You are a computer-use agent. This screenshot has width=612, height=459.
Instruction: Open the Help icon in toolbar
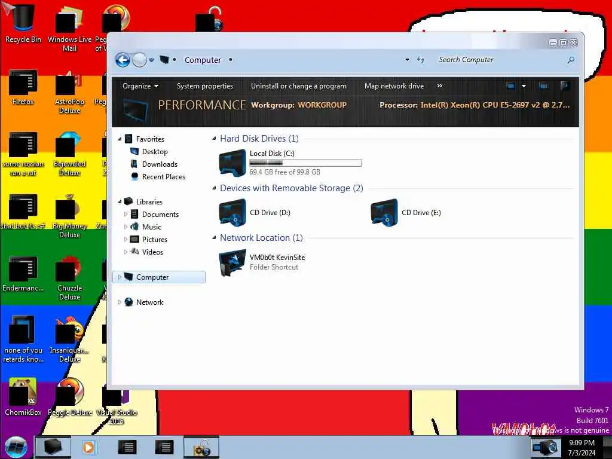(x=564, y=86)
